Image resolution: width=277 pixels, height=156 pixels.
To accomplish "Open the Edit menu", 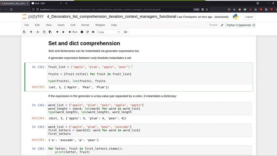I will tap(37, 25).
